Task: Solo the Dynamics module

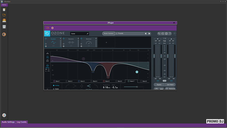Action: [64, 46]
